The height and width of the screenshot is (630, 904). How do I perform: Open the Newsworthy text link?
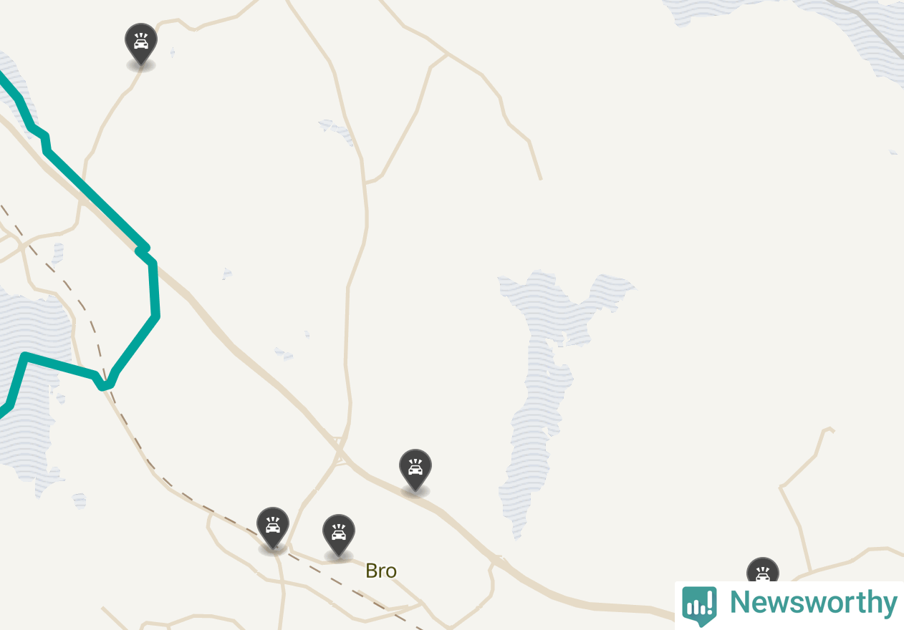coord(813,603)
